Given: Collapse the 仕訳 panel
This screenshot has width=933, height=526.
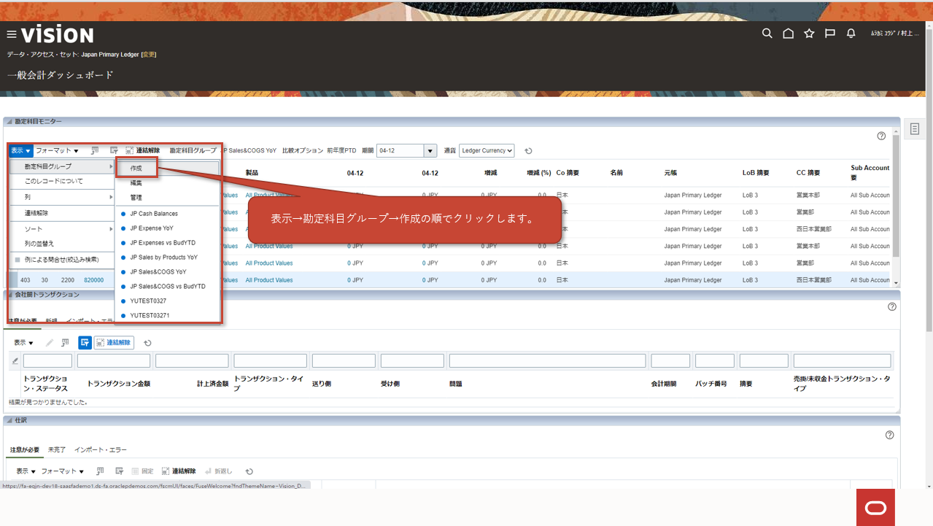Looking at the screenshot, I should pos(9,421).
